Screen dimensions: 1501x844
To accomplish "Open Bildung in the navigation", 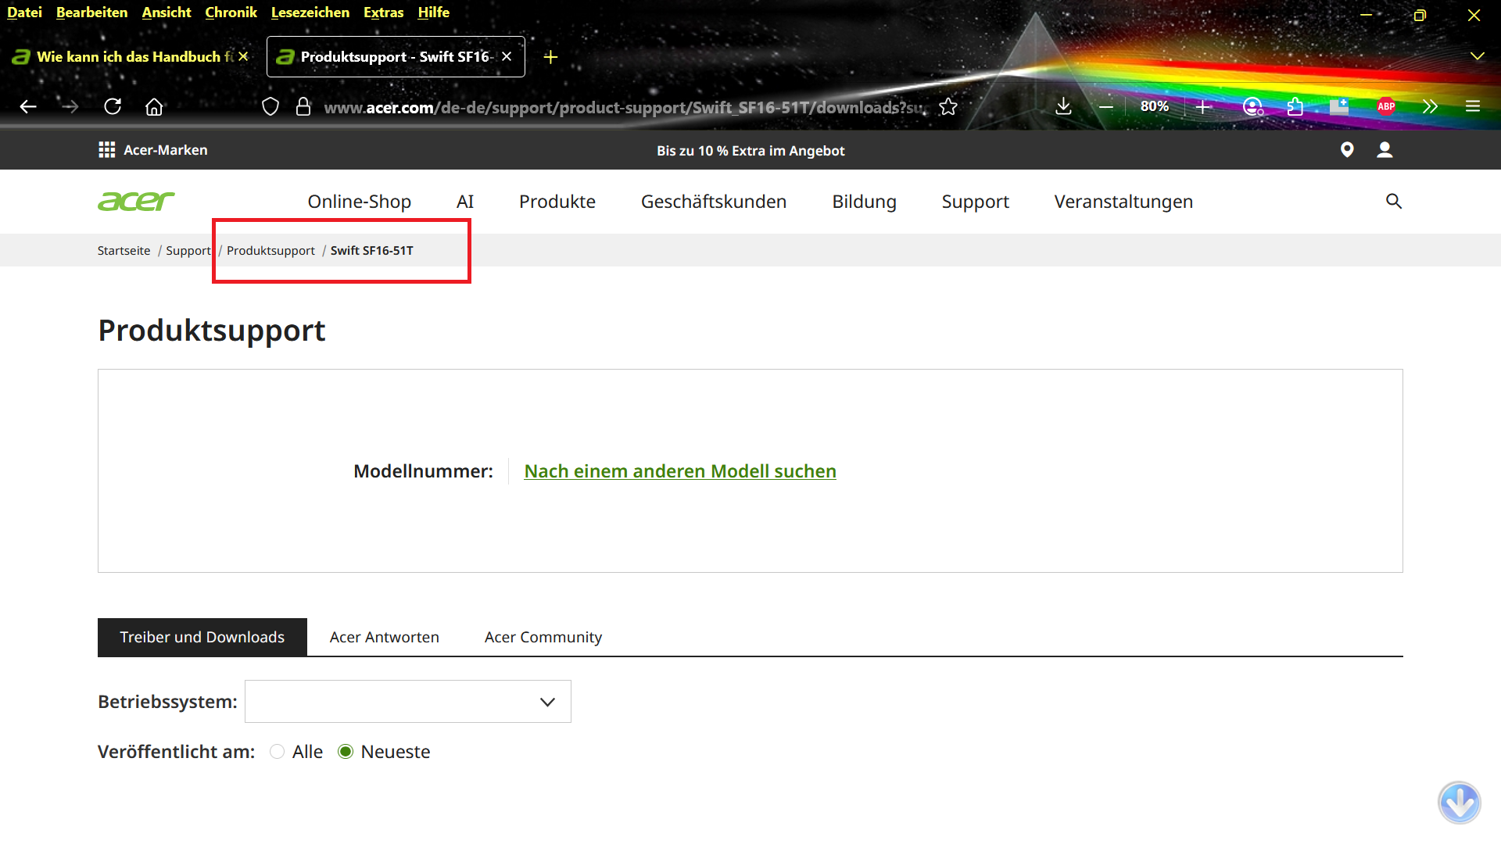I will point(864,202).
